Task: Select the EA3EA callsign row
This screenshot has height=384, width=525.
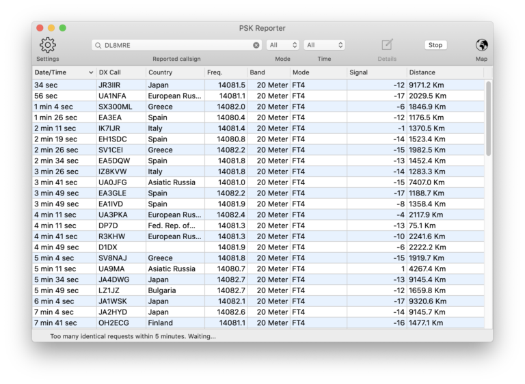Action: (x=258, y=118)
